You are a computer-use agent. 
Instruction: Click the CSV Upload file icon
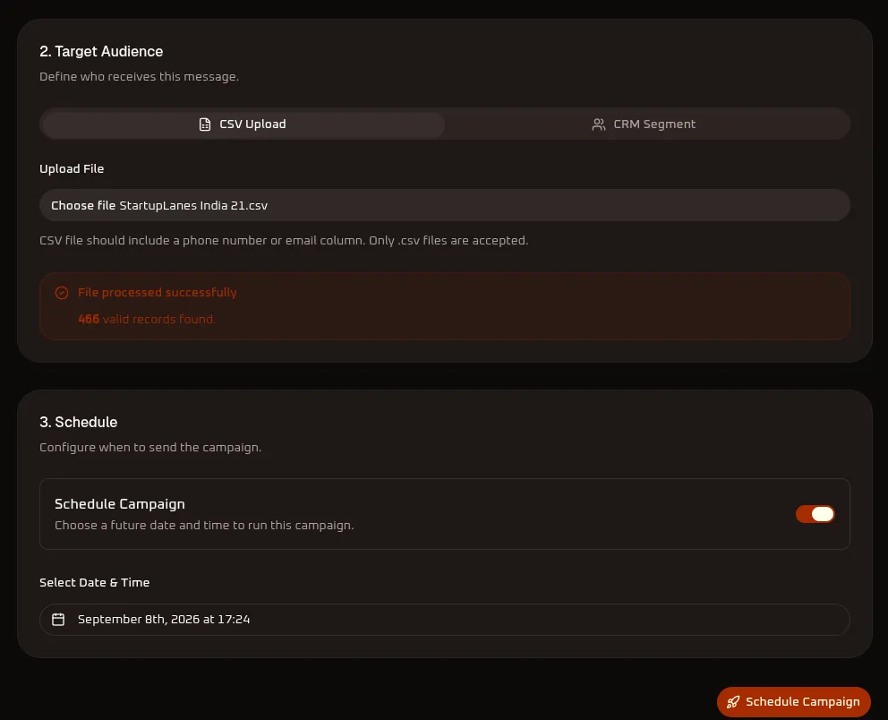pyautogui.click(x=205, y=124)
